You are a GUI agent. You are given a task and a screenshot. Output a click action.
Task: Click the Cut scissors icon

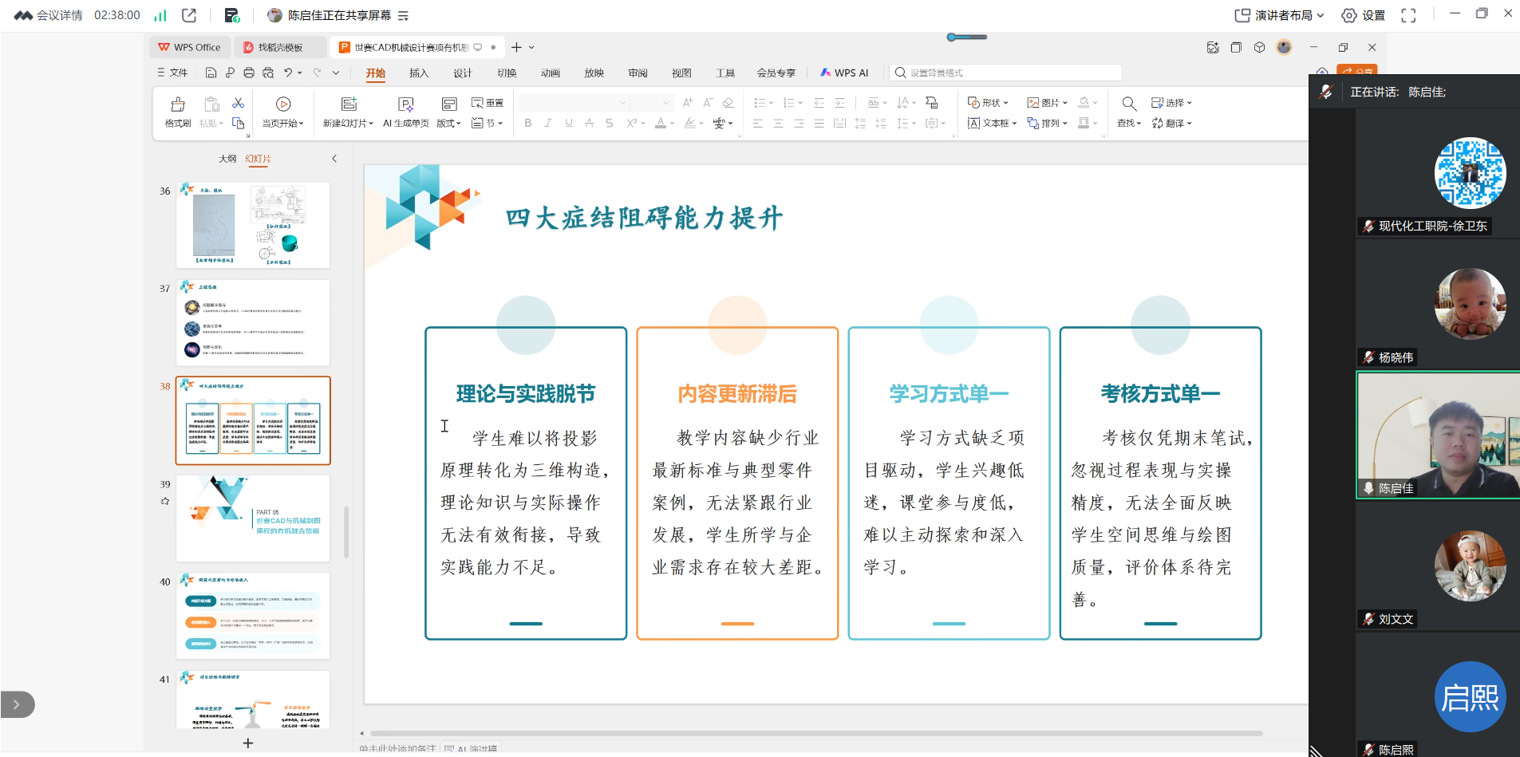[238, 103]
